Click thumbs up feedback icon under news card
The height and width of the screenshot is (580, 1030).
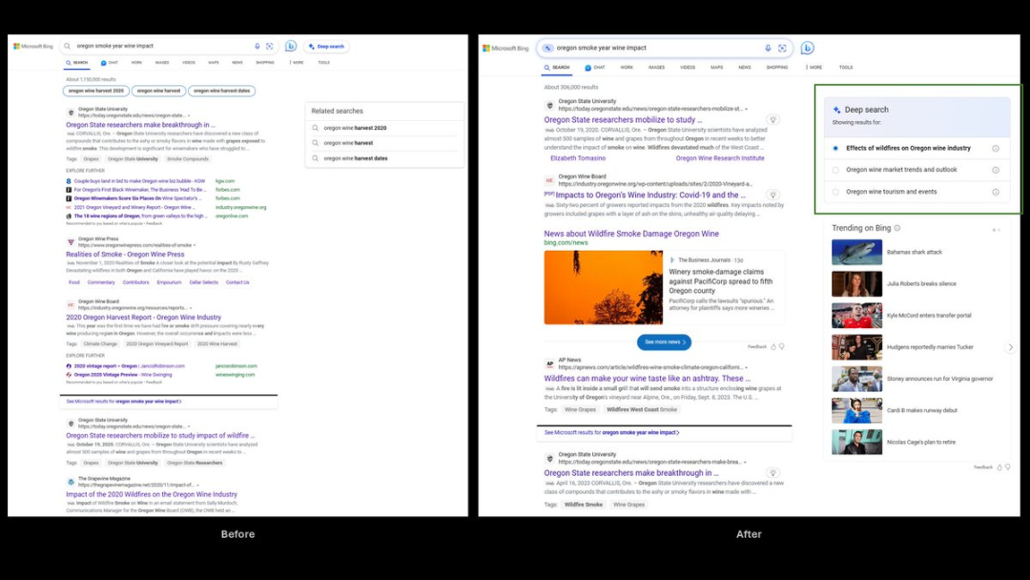(x=773, y=347)
